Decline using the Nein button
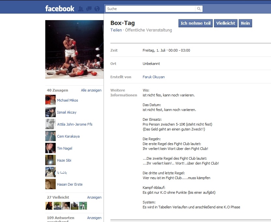 (x=245, y=23)
